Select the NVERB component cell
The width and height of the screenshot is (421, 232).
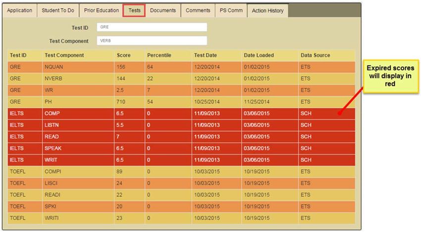(x=78, y=78)
